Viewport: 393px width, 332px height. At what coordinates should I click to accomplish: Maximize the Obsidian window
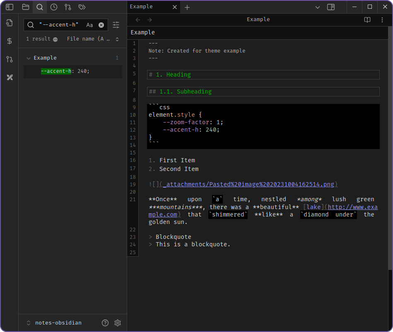point(370,7)
